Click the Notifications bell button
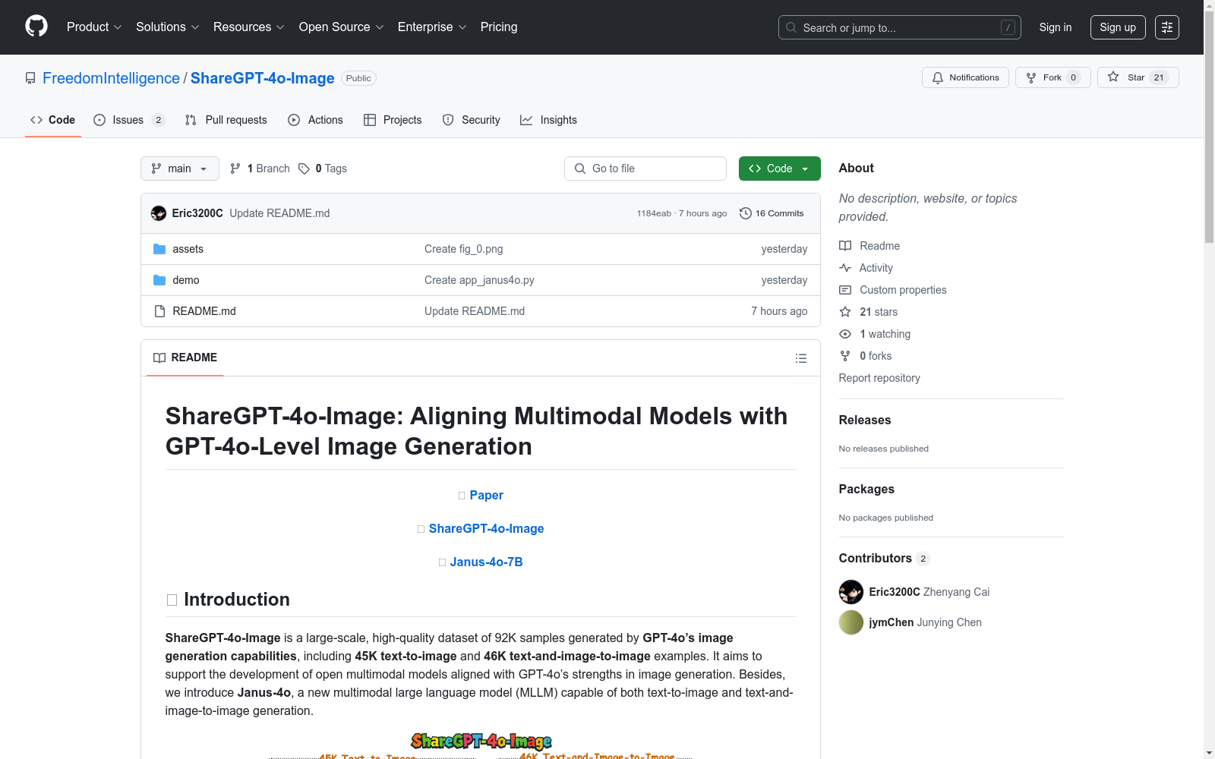The height and width of the screenshot is (759, 1215). (965, 77)
